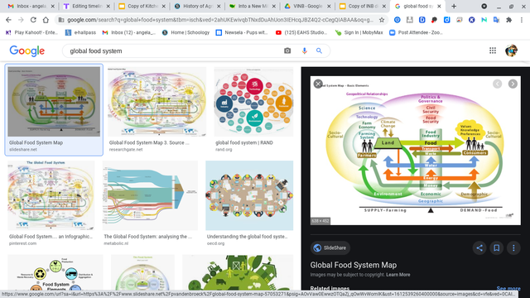Select Global Food System Map slideshare thumbnail

(54, 102)
